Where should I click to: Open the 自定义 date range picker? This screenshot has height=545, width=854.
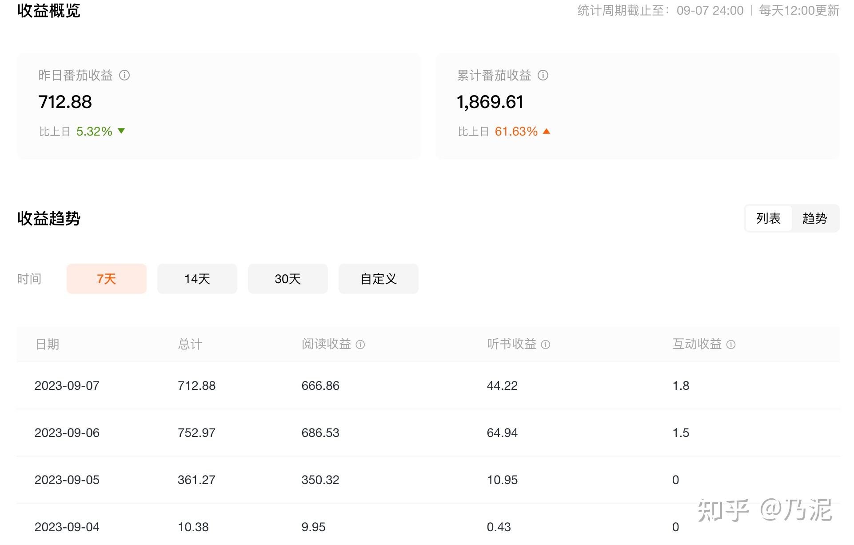tap(379, 279)
